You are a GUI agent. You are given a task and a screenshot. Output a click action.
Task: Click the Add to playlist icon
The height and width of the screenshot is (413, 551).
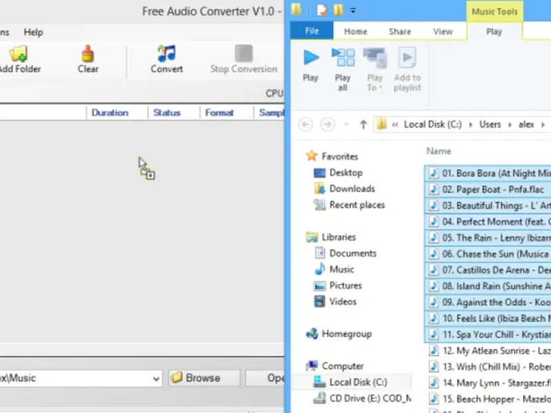click(x=407, y=57)
